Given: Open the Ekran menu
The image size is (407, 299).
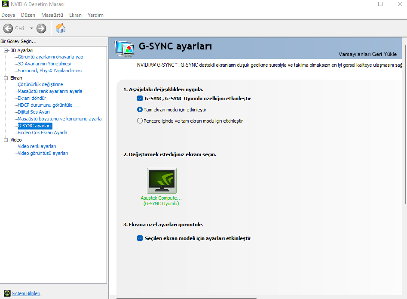Looking at the screenshot, I should (x=75, y=15).
